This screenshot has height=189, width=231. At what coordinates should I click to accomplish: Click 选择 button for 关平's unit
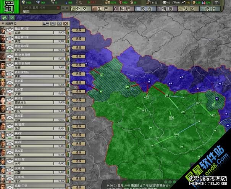tap(78, 161)
